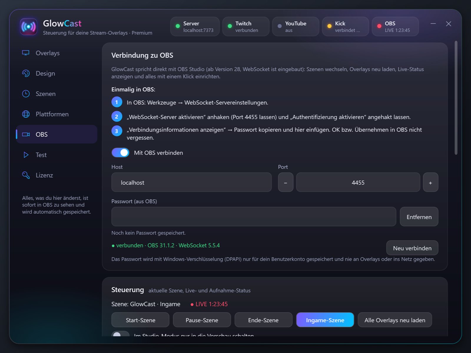
Task: Click 'Noch kein Passwort gespeichert.' text
Action: tap(148, 233)
